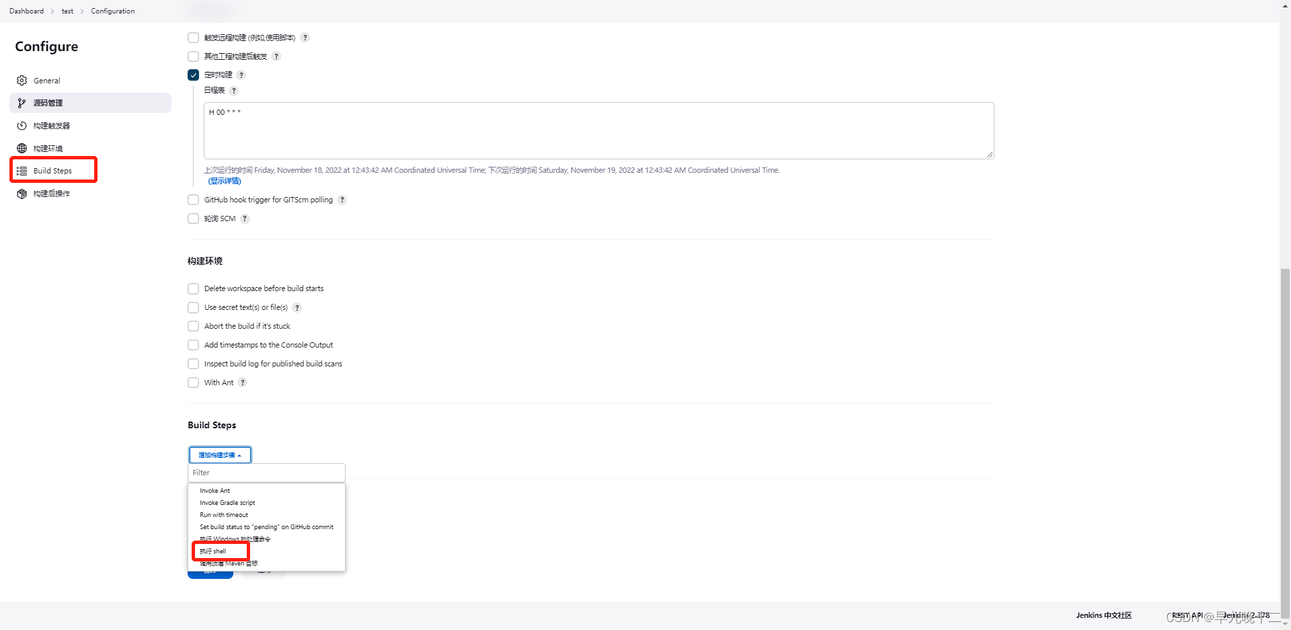Go to Dashboard via breadcrumb
The width and height of the screenshot is (1291, 630).
(x=27, y=11)
